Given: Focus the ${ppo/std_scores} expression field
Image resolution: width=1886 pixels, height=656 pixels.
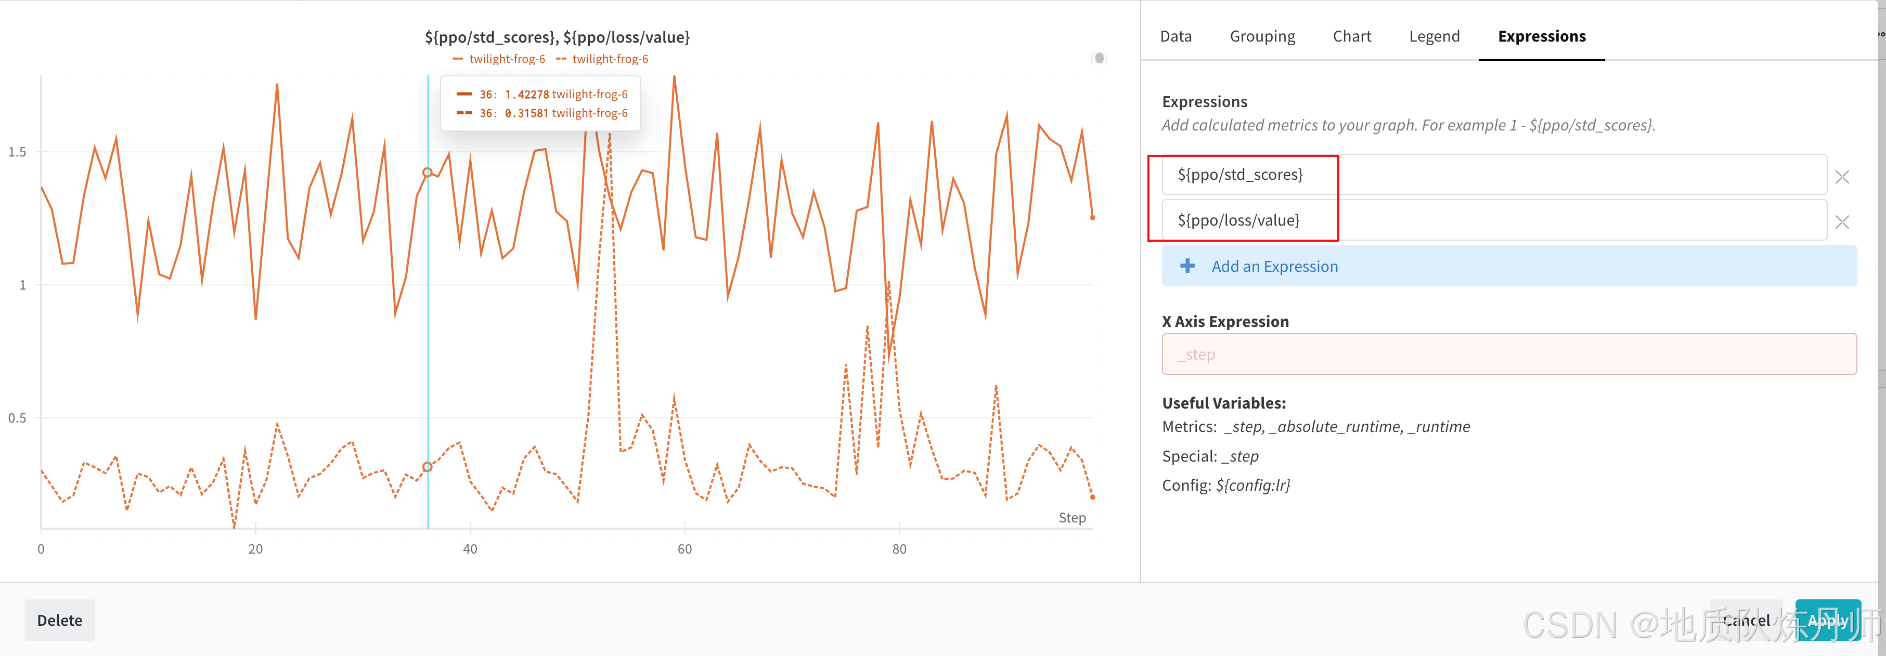Looking at the screenshot, I should coord(1494,175).
